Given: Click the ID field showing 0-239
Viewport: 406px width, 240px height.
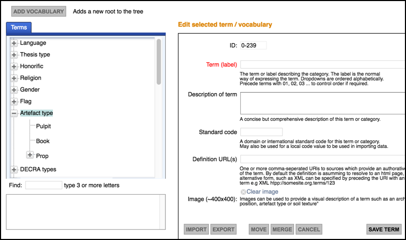Looking at the screenshot, I should click(x=253, y=45).
